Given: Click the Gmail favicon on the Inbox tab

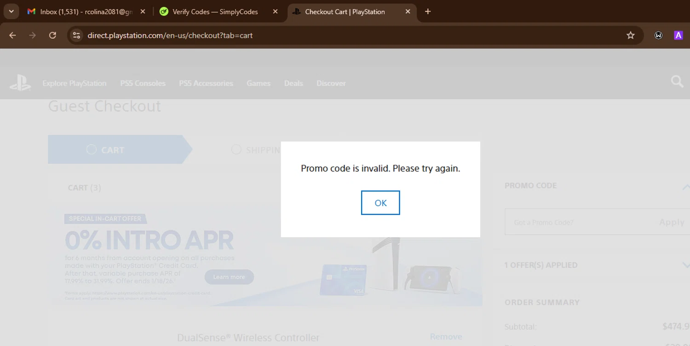Looking at the screenshot, I should pyautogui.click(x=31, y=11).
